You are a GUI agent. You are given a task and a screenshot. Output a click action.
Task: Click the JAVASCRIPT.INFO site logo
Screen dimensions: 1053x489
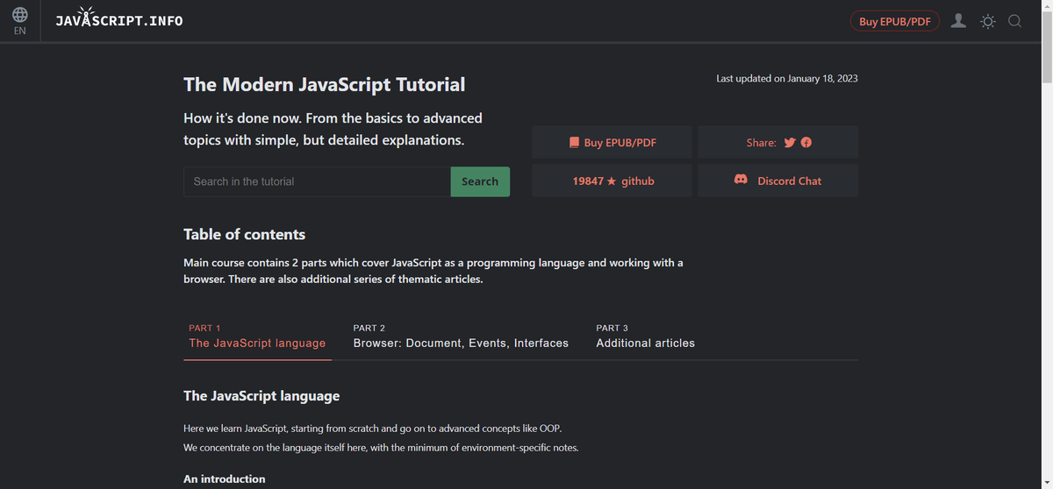118,20
